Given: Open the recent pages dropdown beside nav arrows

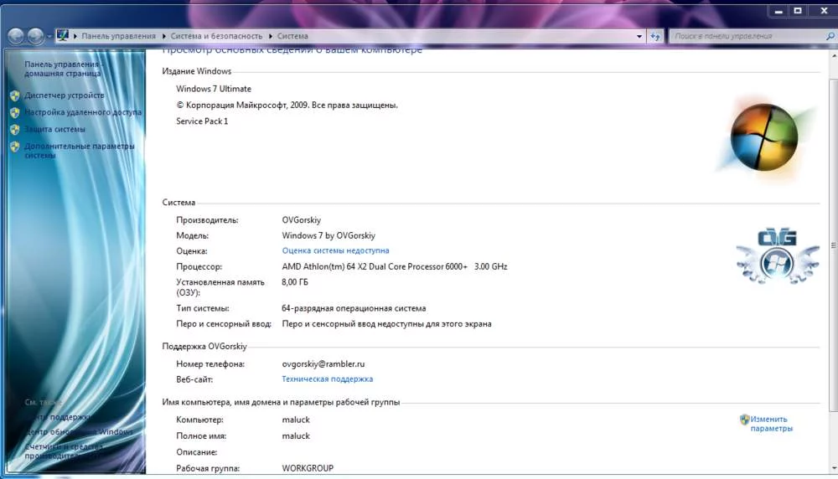Looking at the screenshot, I should coord(49,36).
